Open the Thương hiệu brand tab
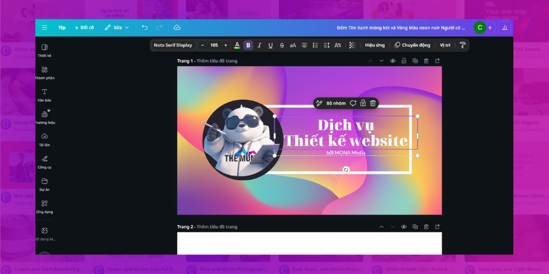This screenshot has height=274, width=549. (44, 117)
